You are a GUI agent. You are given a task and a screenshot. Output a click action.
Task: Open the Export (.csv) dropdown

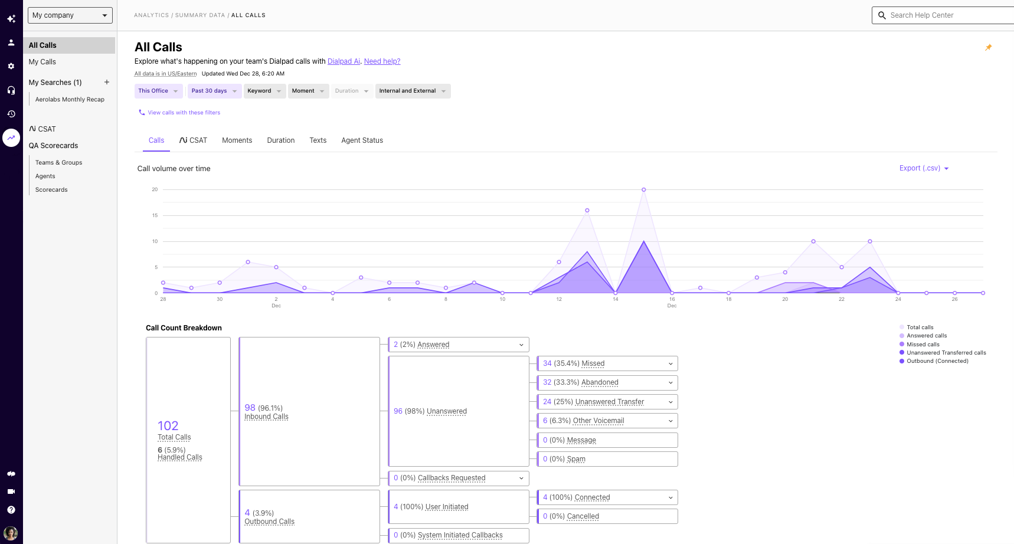[924, 168]
